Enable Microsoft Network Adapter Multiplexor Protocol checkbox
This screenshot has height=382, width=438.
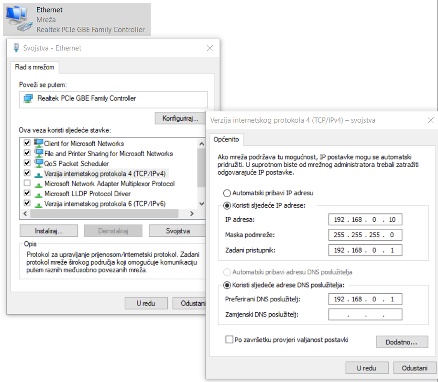click(27, 183)
